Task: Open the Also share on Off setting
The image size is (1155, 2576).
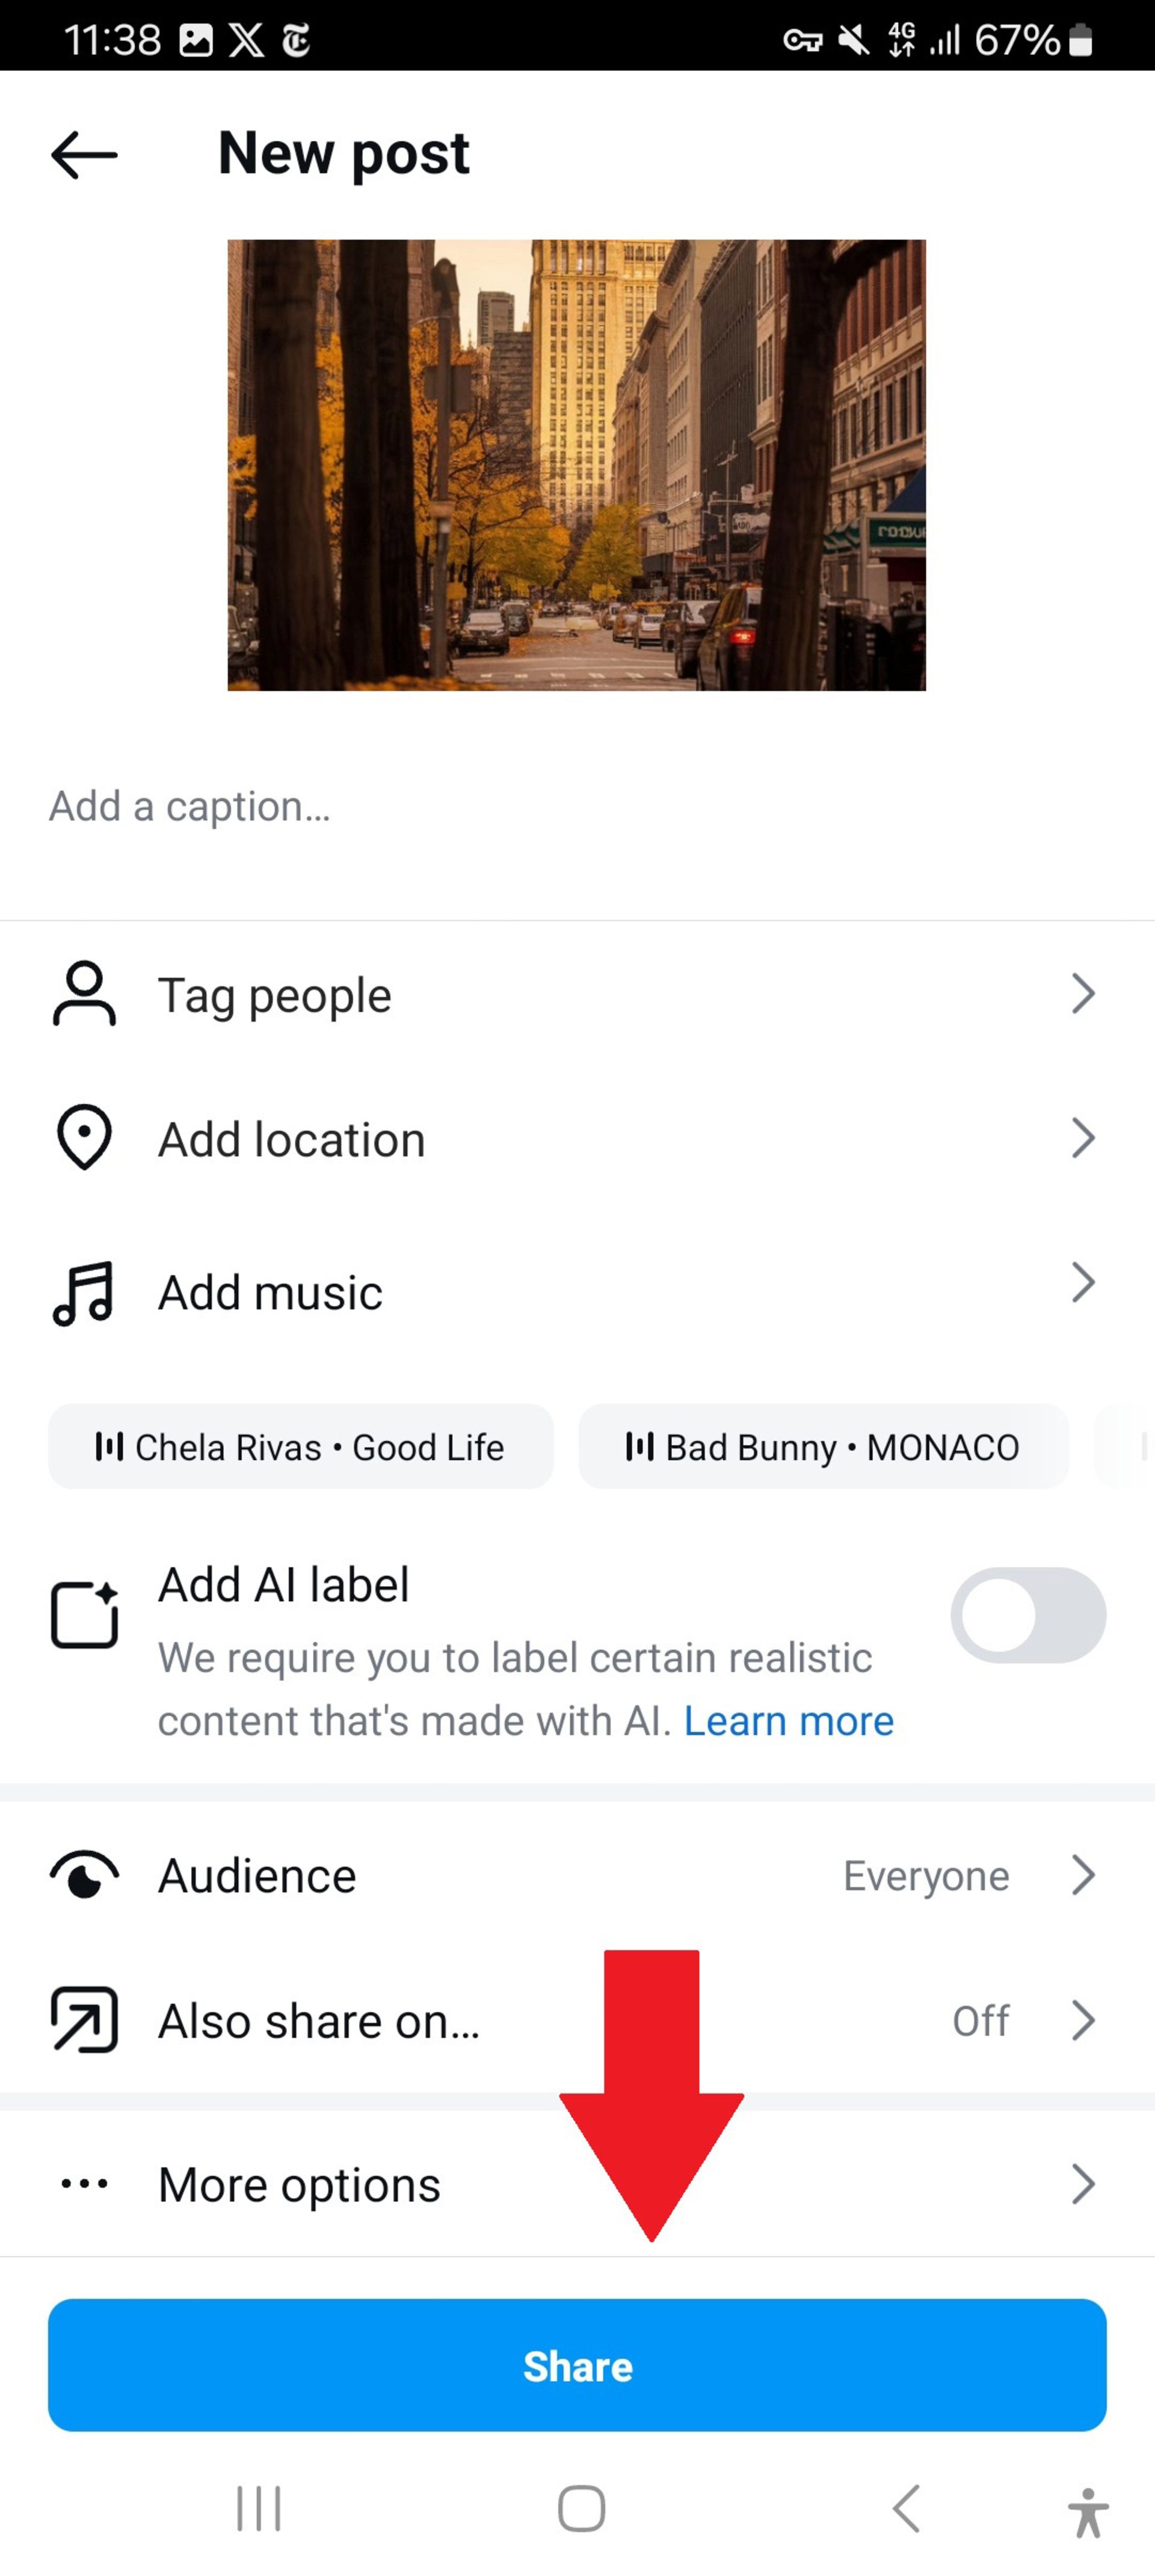Action: (577, 2020)
